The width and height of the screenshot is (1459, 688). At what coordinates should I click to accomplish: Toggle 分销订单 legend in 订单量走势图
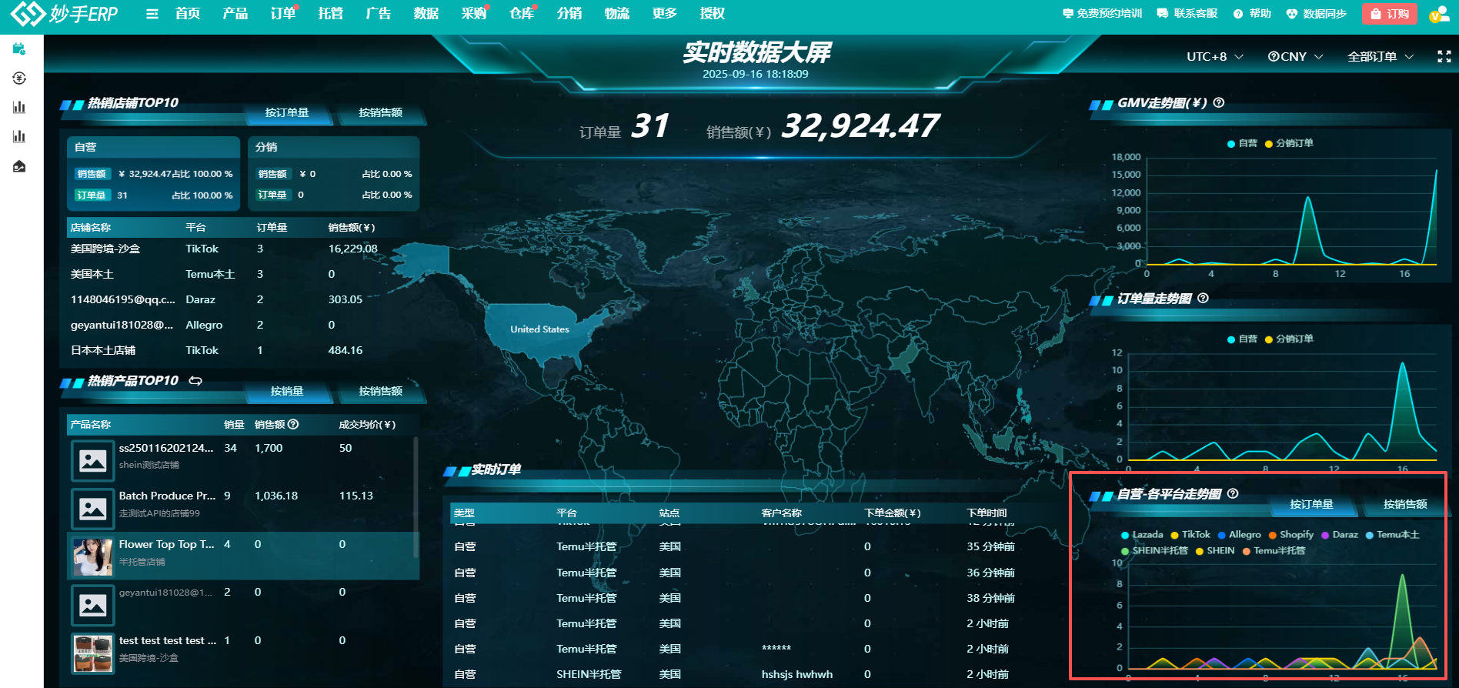pyautogui.click(x=1289, y=339)
